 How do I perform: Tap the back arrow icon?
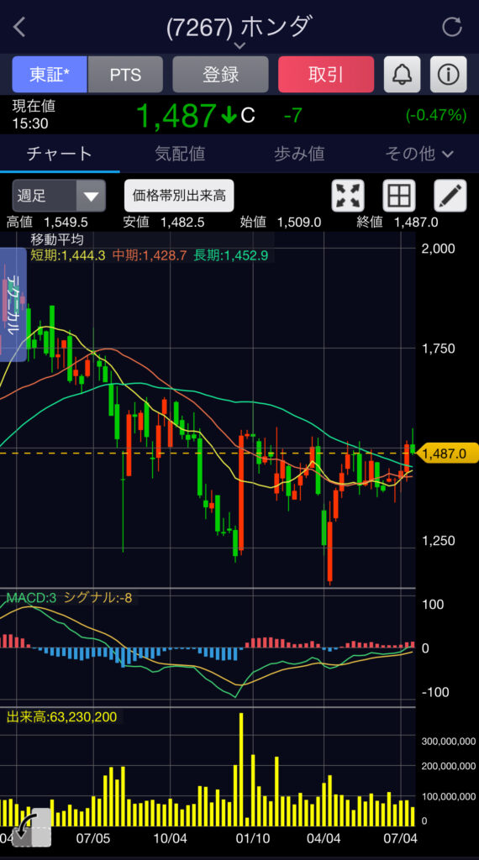tap(19, 27)
